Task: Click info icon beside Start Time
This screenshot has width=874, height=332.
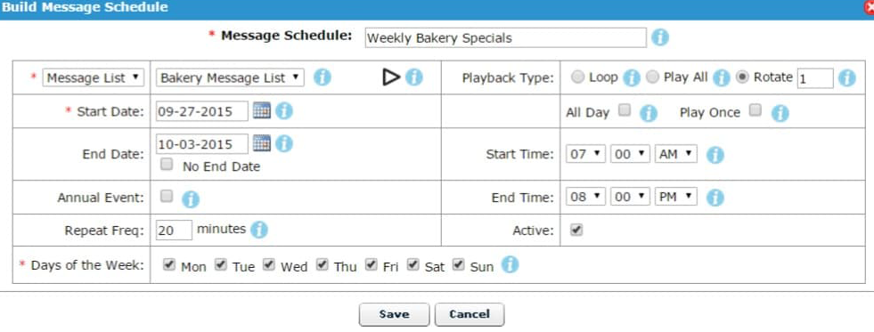Action: coord(715,155)
